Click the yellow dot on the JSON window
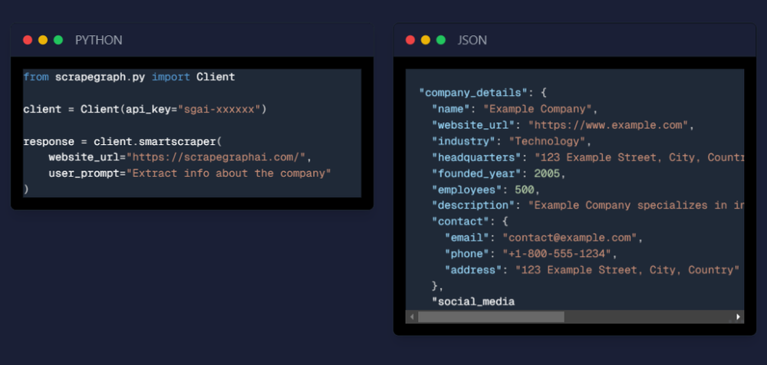Screen dimensions: 767x365 [x=426, y=40]
